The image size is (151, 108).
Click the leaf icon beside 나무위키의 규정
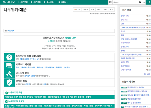(6, 93)
